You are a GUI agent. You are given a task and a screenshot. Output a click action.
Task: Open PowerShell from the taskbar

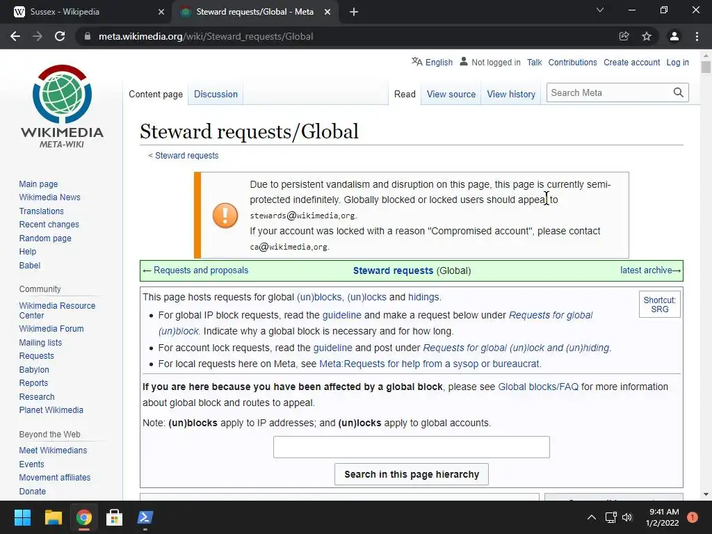click(x=145, y=517)
